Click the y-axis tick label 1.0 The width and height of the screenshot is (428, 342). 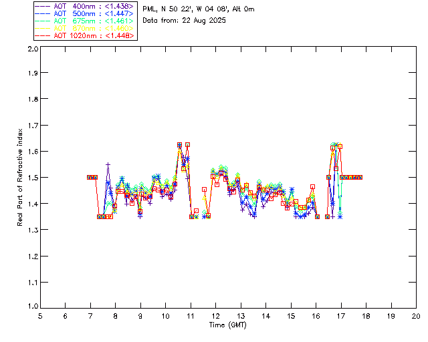coord(33,306)
